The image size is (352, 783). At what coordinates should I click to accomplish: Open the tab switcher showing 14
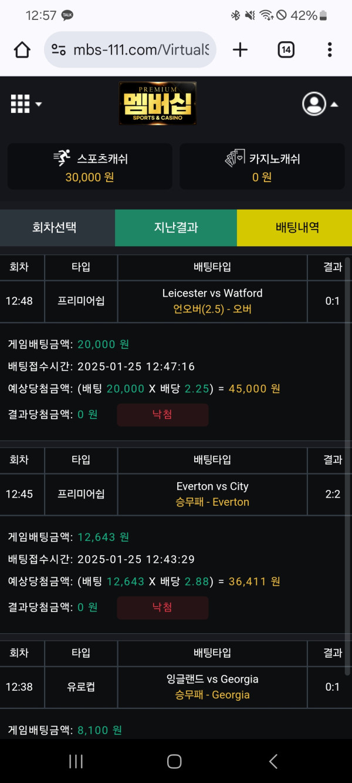(286, 50)
